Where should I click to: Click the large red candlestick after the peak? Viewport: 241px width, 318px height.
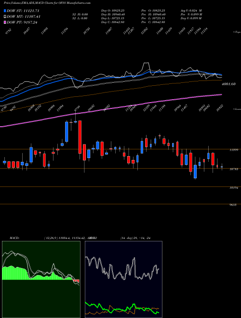80,137
